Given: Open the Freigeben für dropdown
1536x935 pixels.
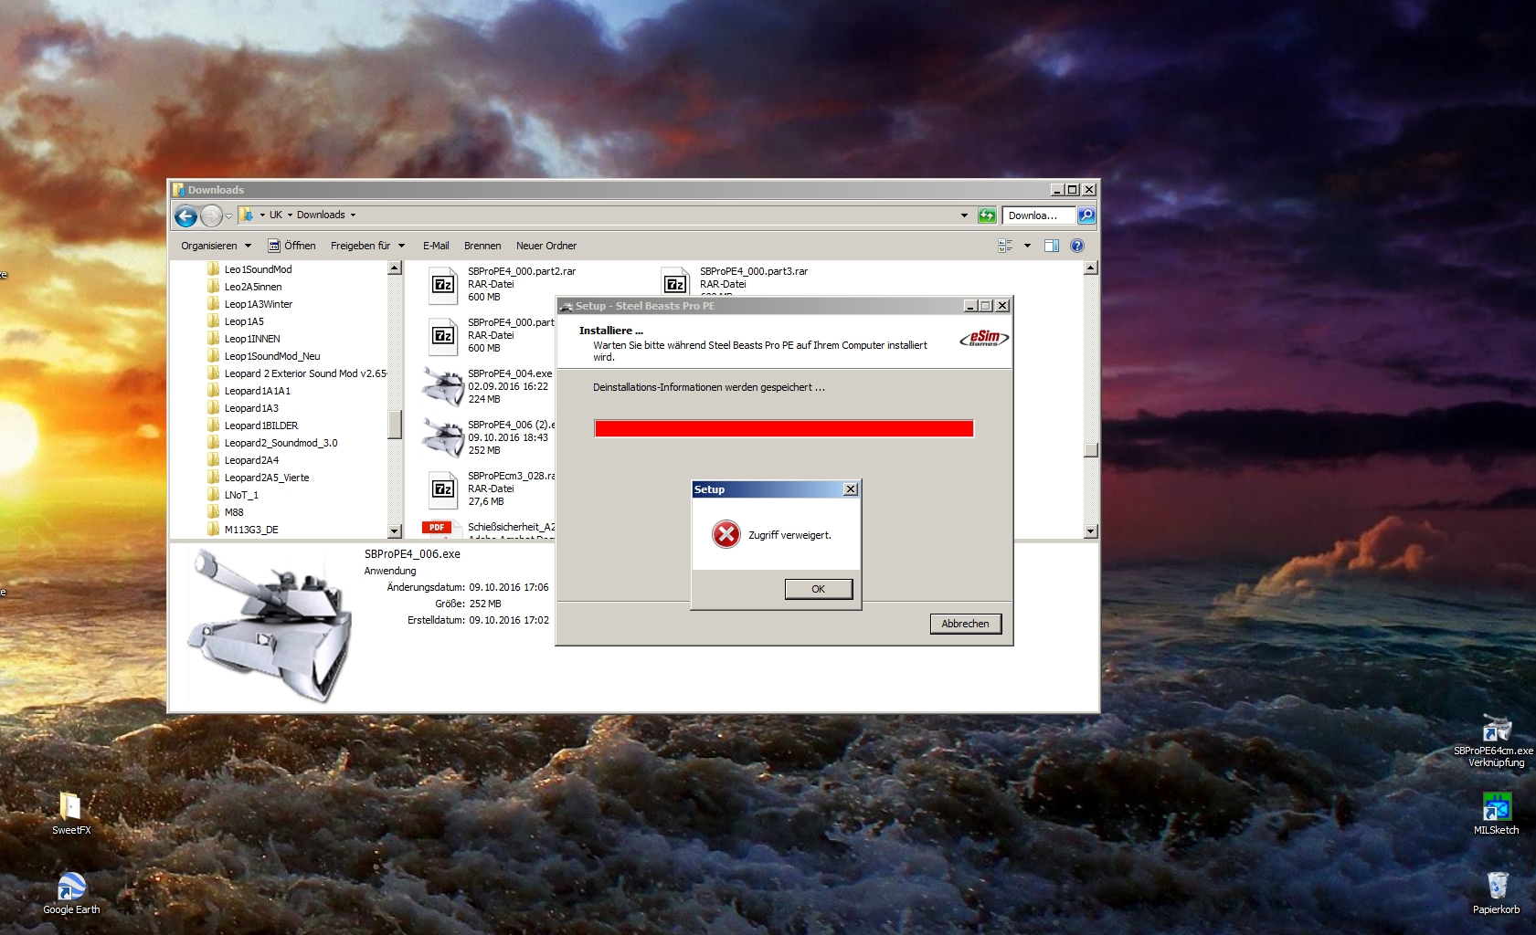Looking at the screenshot, I should click(x=367, y=246).
